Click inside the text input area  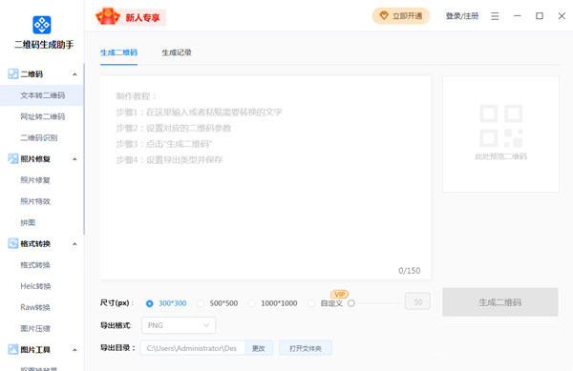(265, 177)
